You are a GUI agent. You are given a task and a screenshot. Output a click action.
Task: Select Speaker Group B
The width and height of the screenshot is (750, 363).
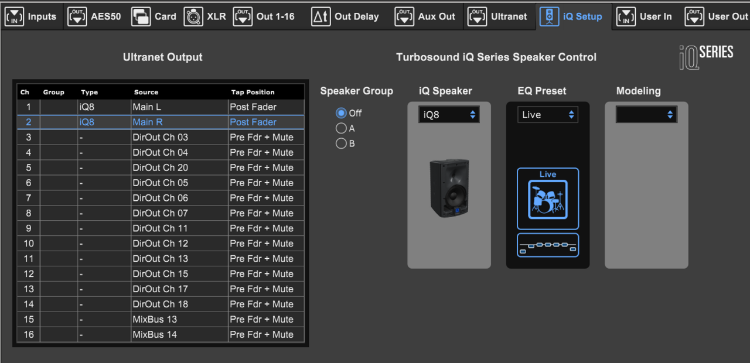point(341,143)
